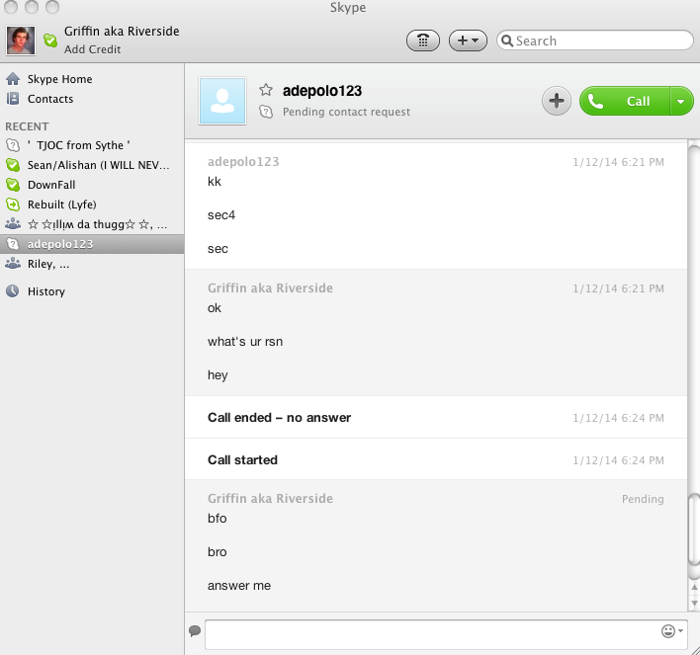700x655 pixels.
Task: Click the History clock icon
Action: [13, 291]
